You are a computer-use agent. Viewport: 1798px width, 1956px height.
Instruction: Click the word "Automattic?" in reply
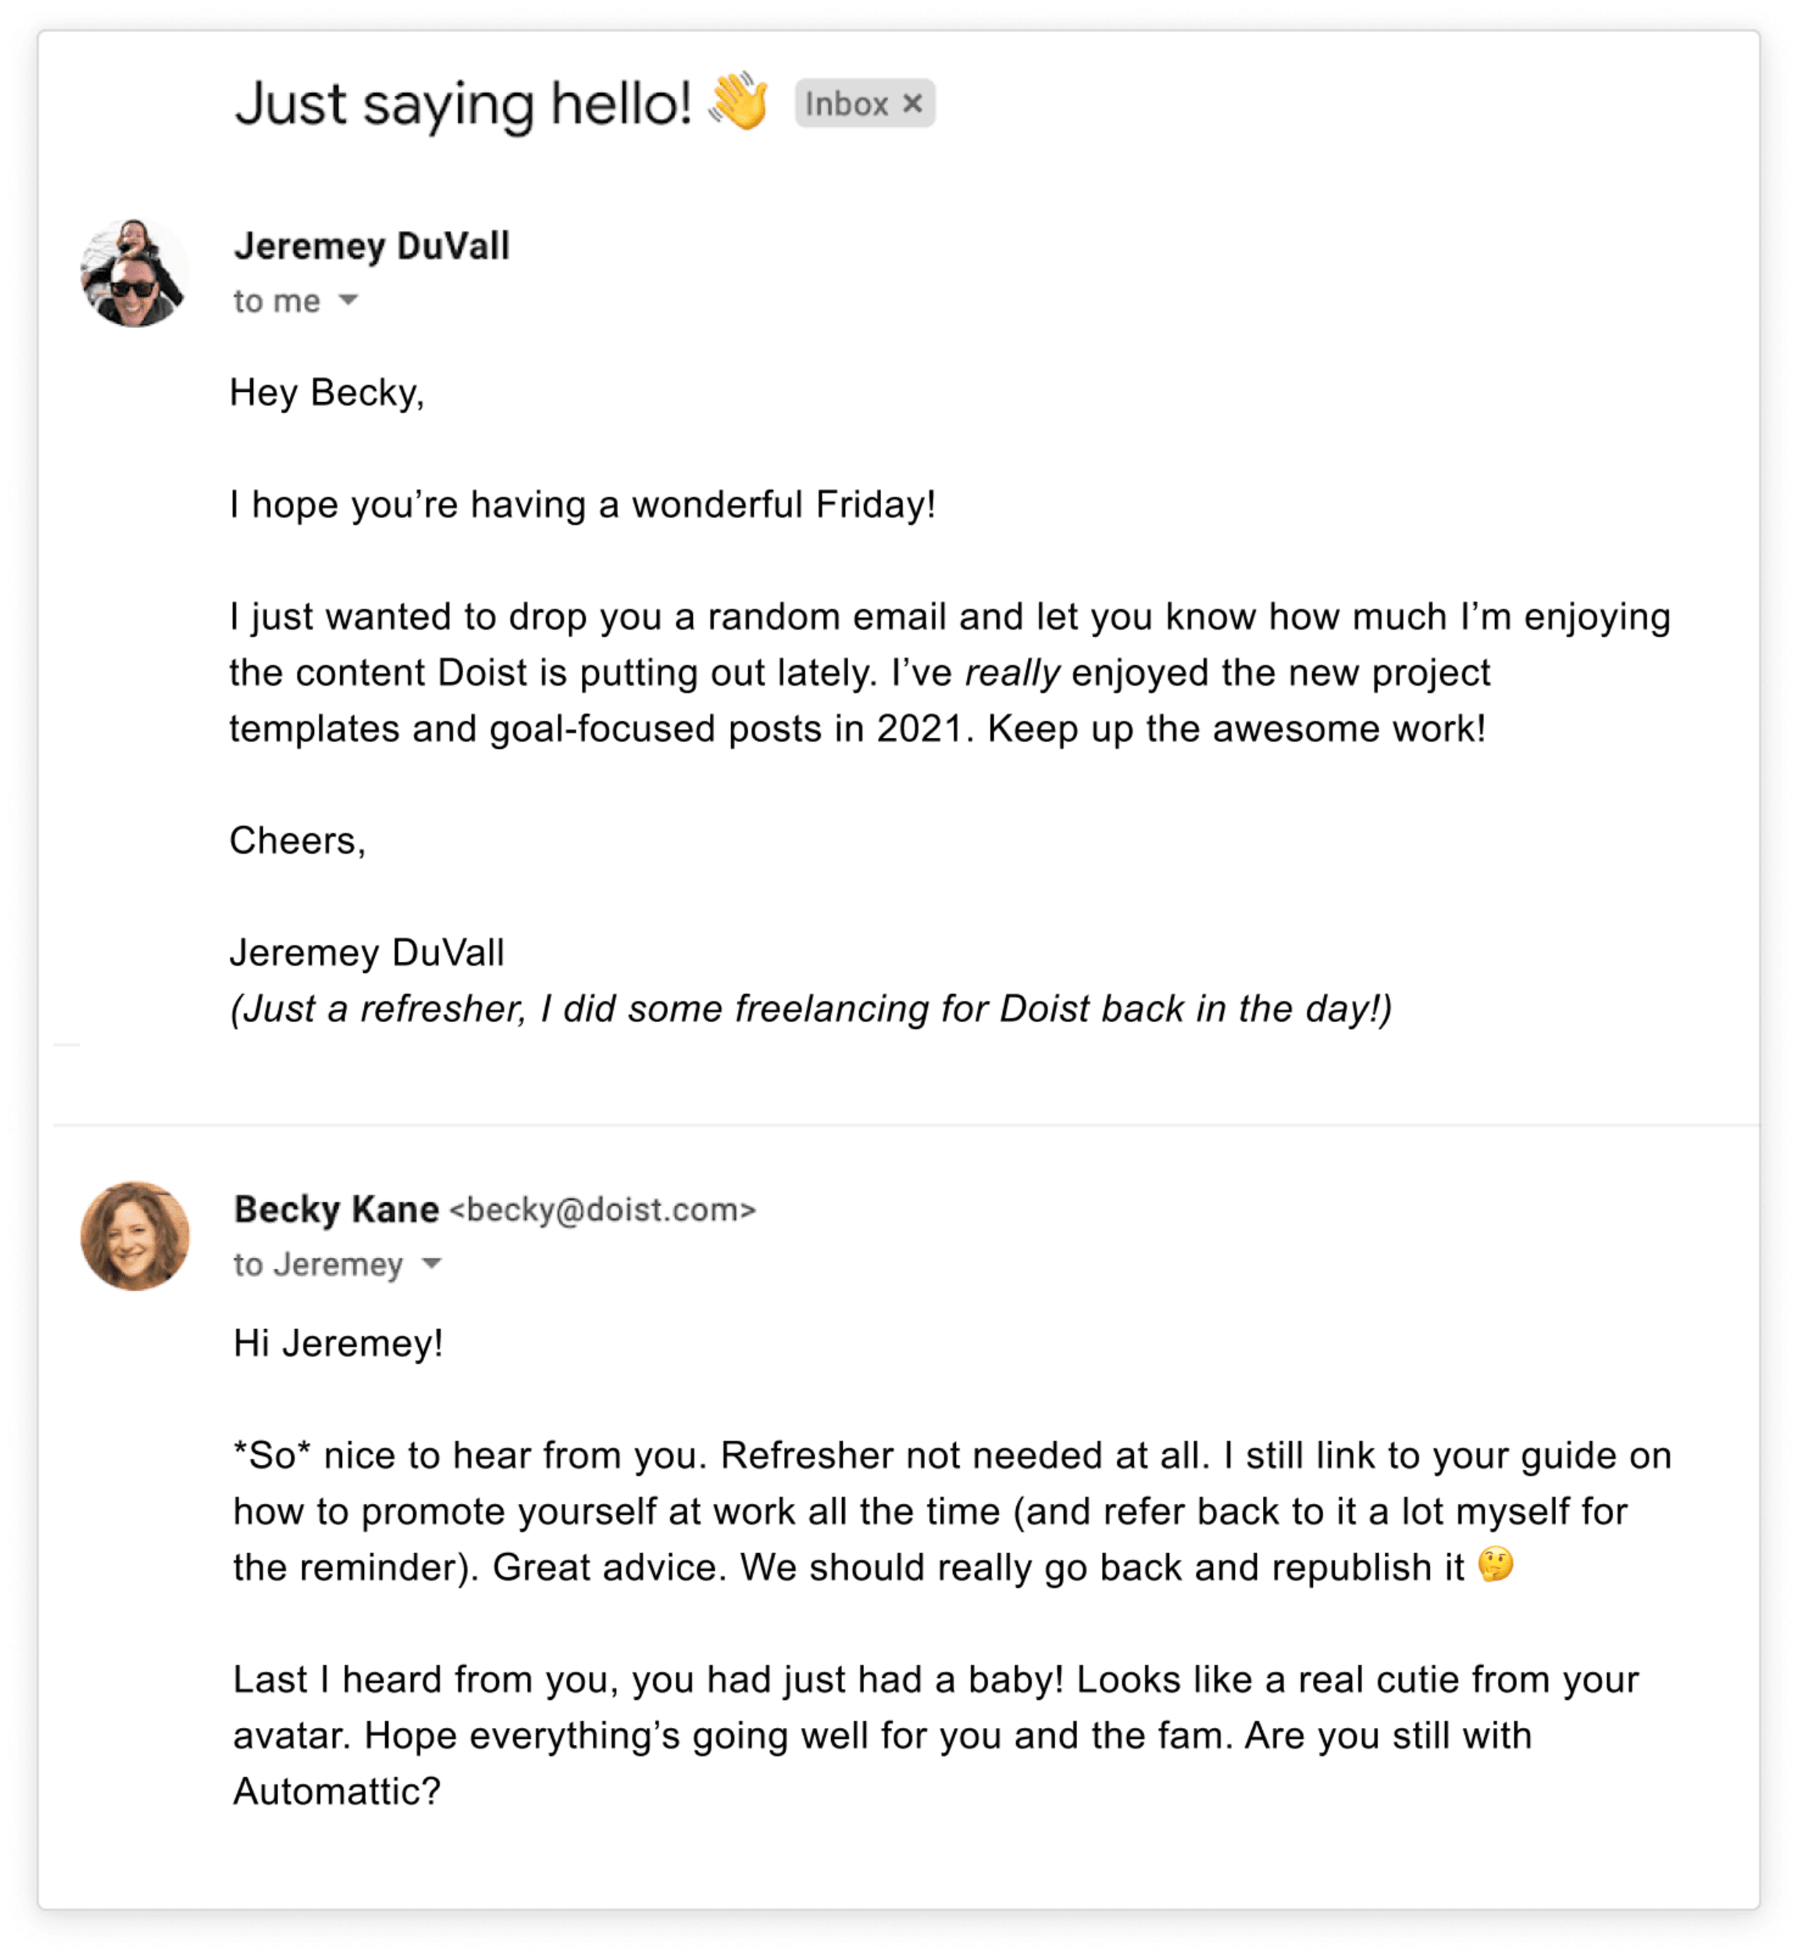pos(336,1791)
